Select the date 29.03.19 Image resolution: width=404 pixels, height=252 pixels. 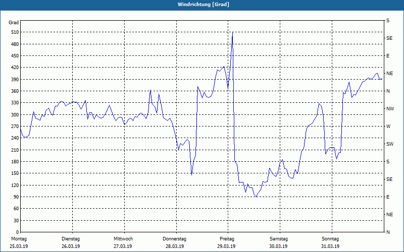[226, 246]
